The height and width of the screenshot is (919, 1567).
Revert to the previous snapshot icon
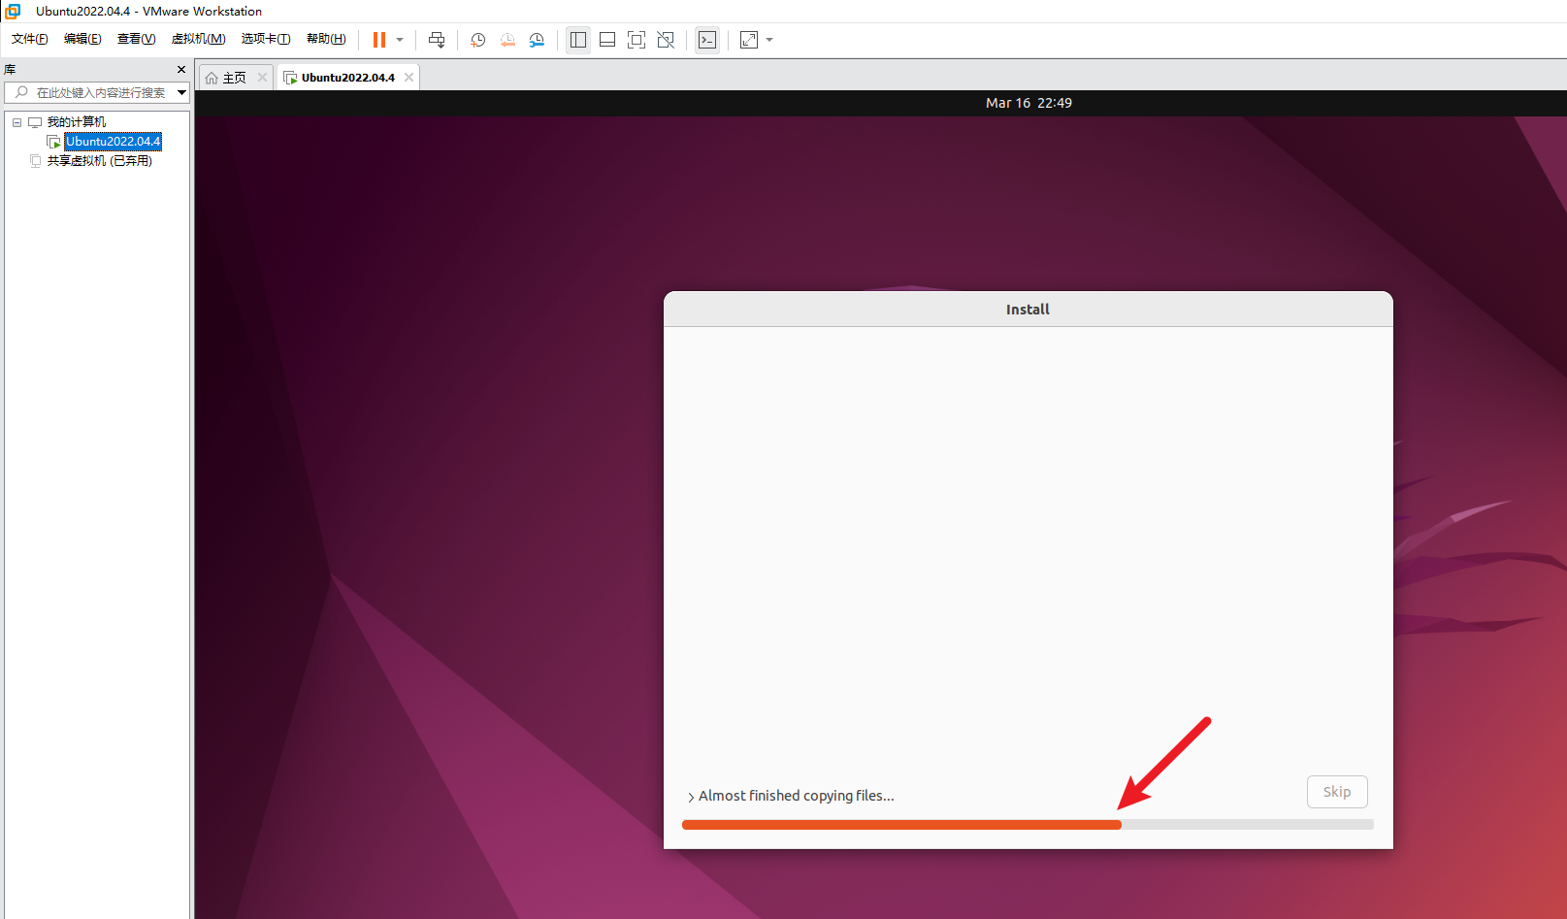pyautogui.click(x=507, y=40)
